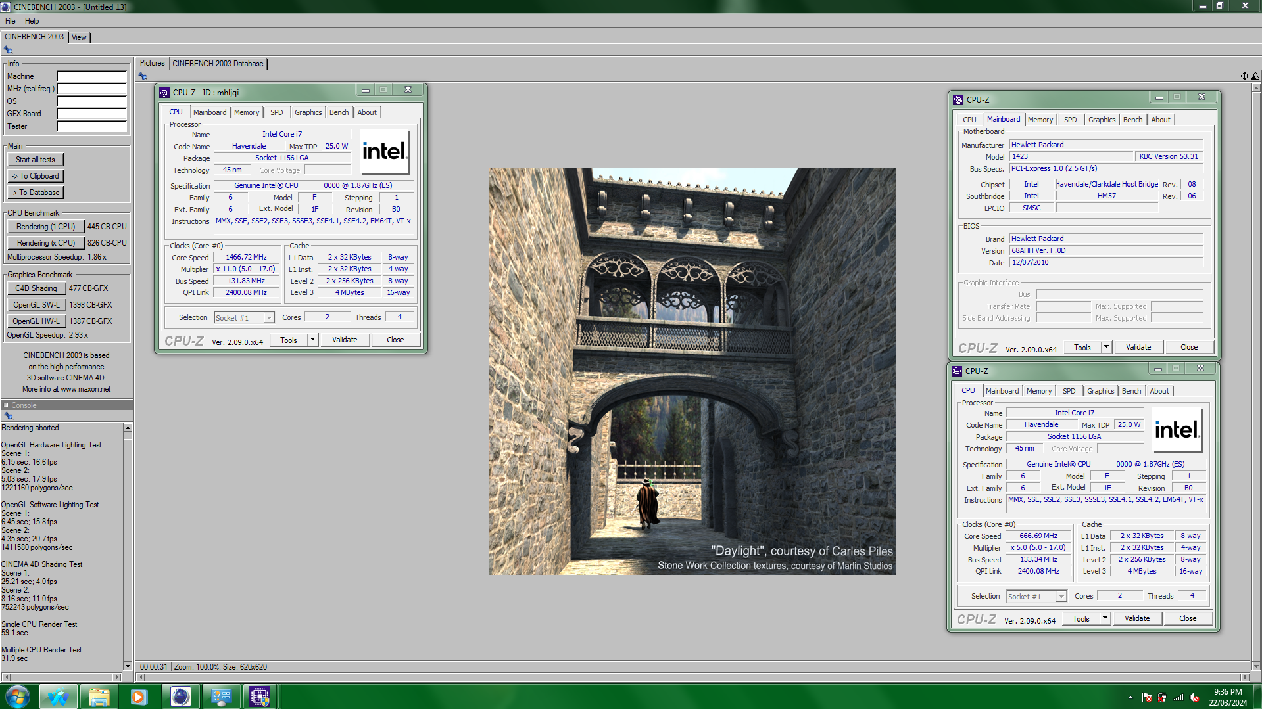Image resolution: width=1262 pixels, height=709 pixels.
Task: Open the blue W app in taskbar
Action: pyautogui.click(x=58, y=697)
